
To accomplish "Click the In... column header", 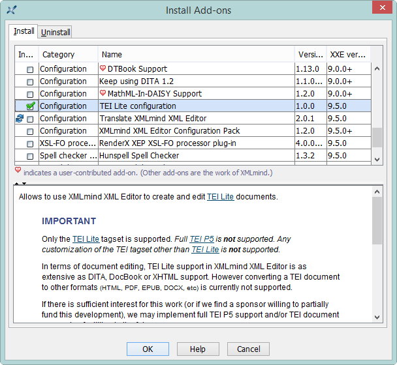I will (27, 54).
